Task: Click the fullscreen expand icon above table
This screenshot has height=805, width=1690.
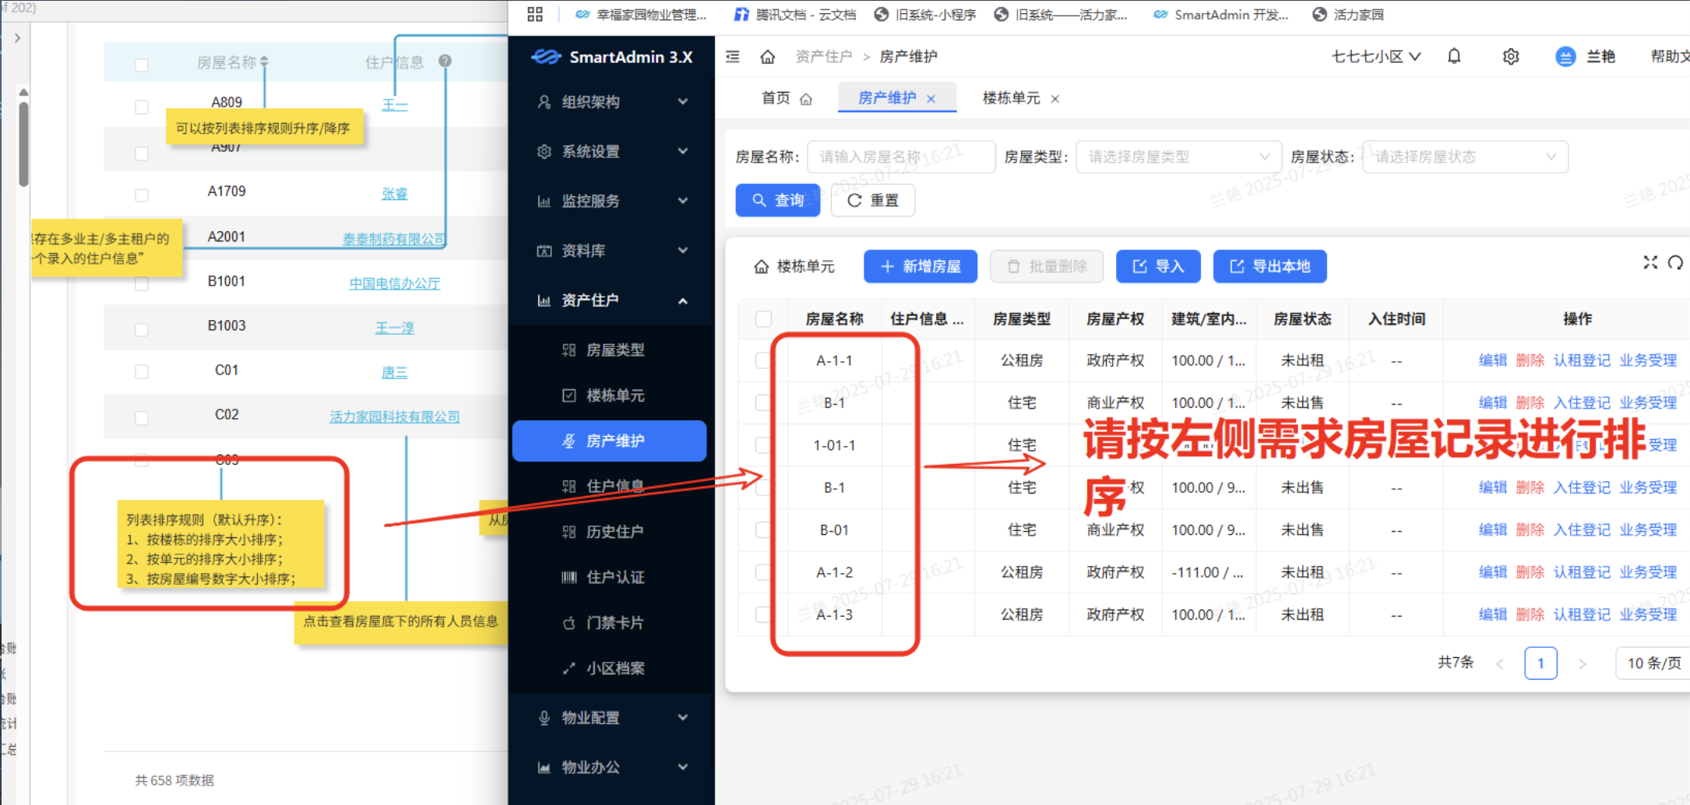Action: click(x=1650, y=262)
